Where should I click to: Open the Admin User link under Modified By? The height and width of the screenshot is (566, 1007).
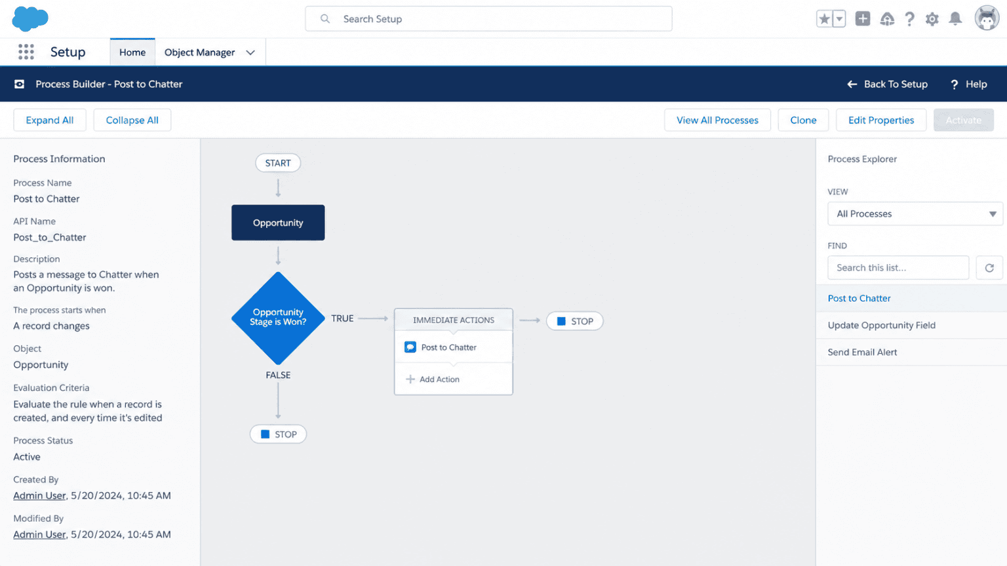click(x=39, y=535)
